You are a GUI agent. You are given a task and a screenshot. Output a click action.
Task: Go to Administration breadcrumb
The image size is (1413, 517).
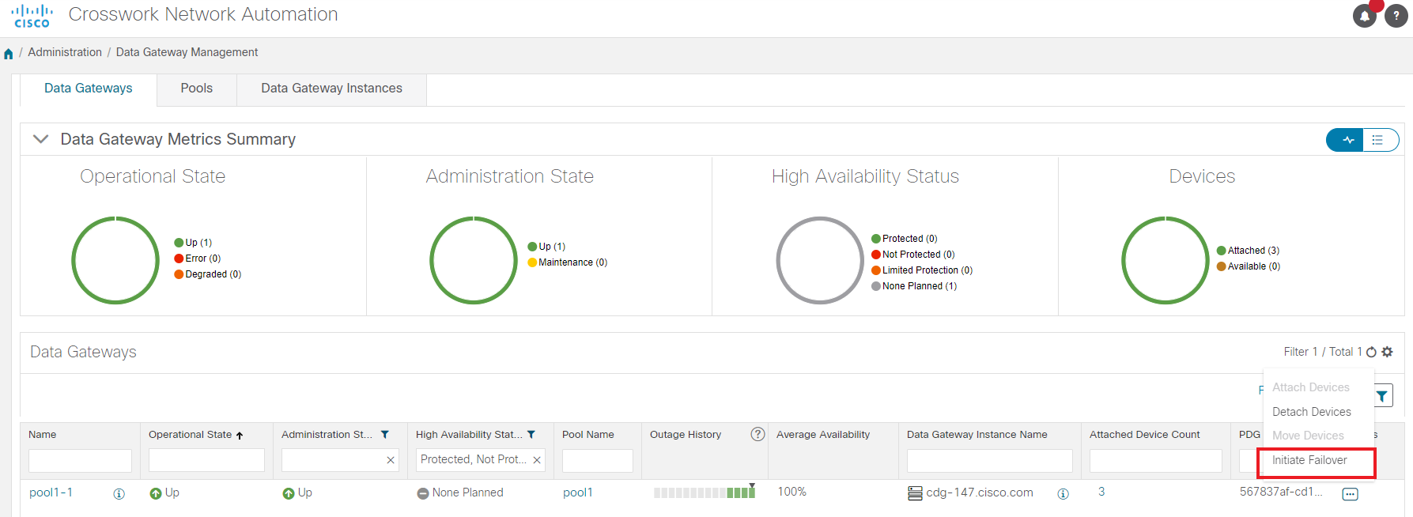(x=65, y=52)
